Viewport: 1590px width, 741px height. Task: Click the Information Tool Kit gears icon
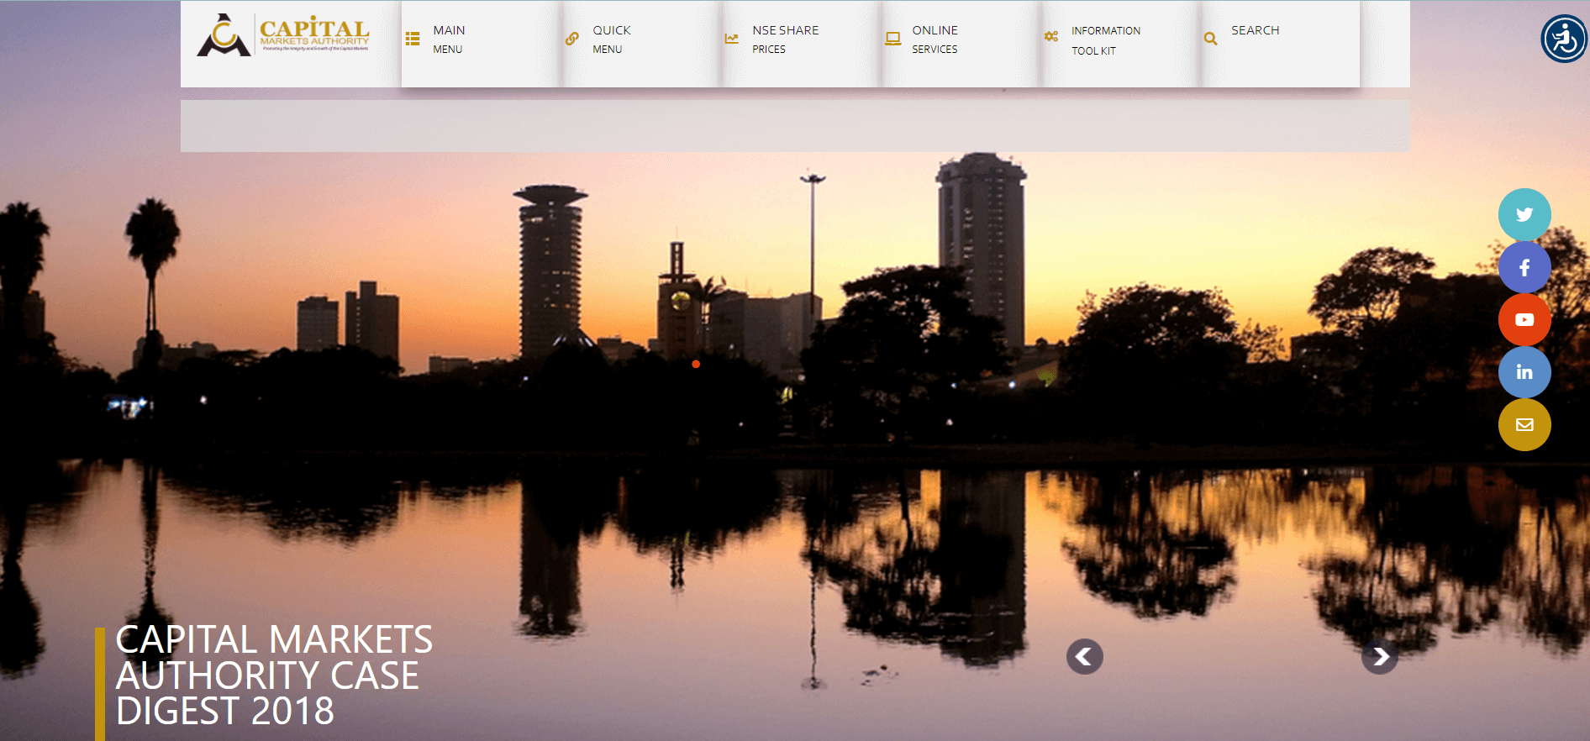pos(1051,36)
